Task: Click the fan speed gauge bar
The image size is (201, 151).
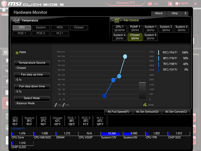Action: tap(142, 91)
